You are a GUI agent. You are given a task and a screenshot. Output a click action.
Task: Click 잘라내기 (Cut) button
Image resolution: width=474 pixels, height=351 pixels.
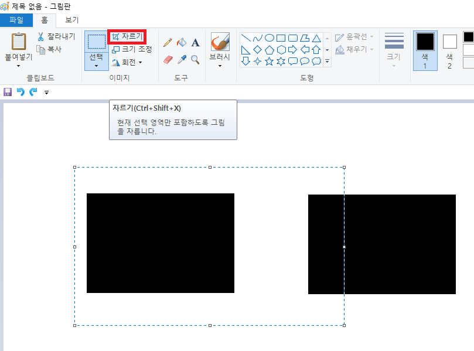56,36
